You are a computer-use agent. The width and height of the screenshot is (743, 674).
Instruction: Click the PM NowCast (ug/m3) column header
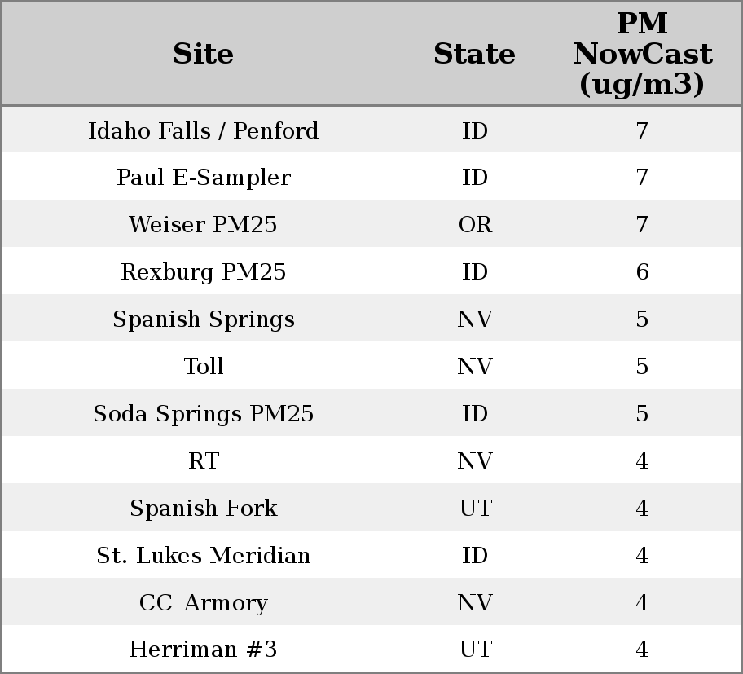642,55
